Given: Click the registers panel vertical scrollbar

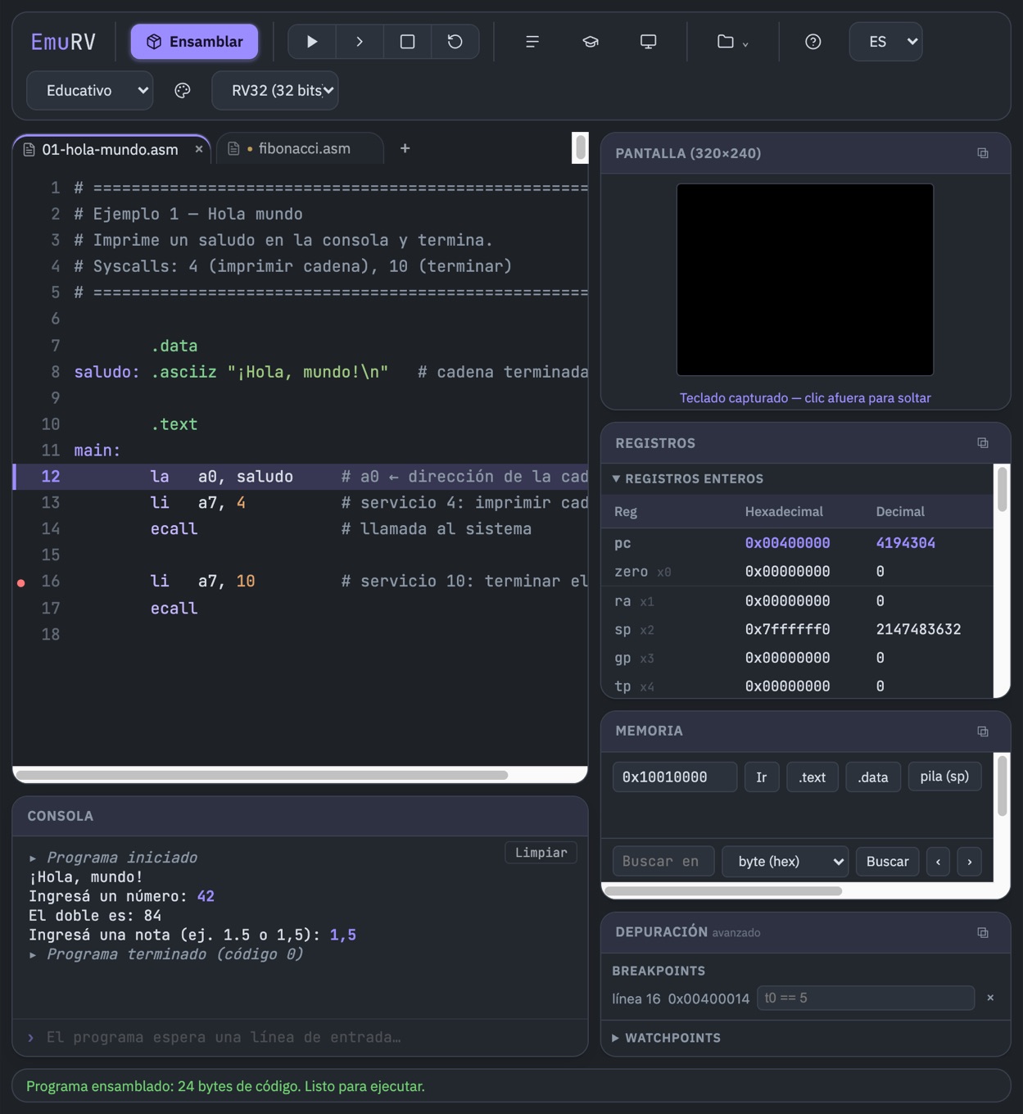Looking at the screenshot, I should [1002, 490].
